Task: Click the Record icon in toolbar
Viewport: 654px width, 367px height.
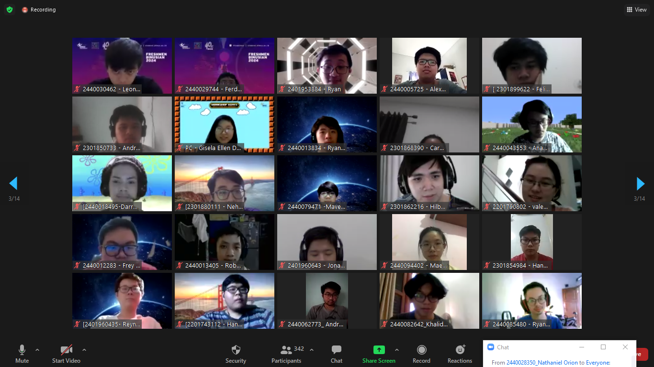Action: pyautogui.click(x=421, y=354)
